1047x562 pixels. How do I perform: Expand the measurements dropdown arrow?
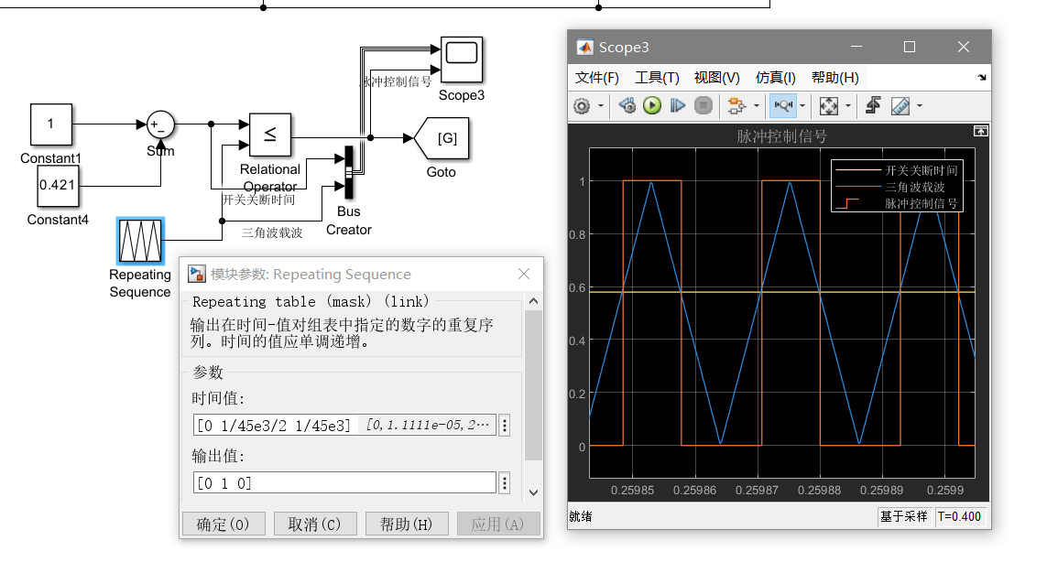(x=920, y=105)
